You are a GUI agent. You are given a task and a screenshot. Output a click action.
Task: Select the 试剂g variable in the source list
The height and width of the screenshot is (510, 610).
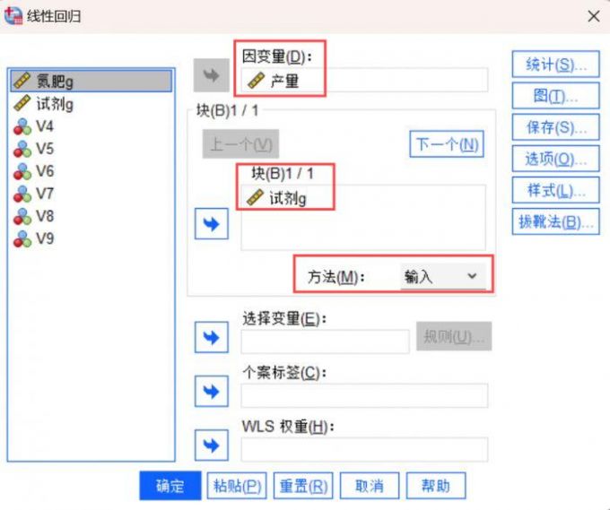pyautogui.click(x=91, y=104)
